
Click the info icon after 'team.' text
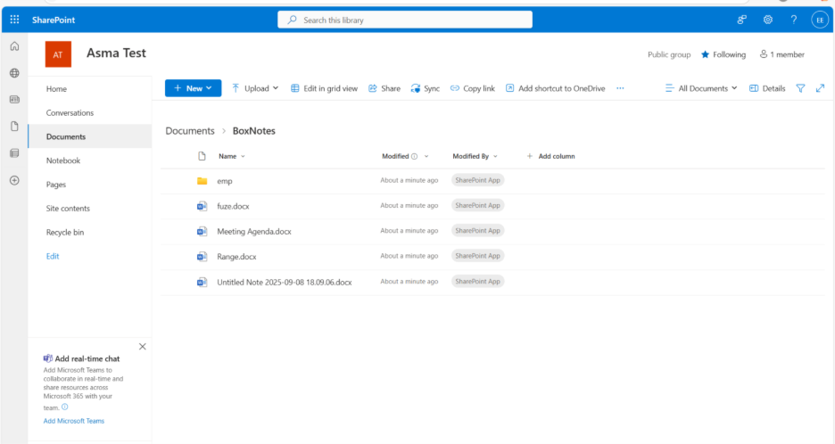(x=65, y=407)
